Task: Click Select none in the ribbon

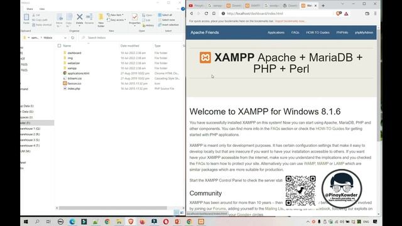Action: (166, 19)
